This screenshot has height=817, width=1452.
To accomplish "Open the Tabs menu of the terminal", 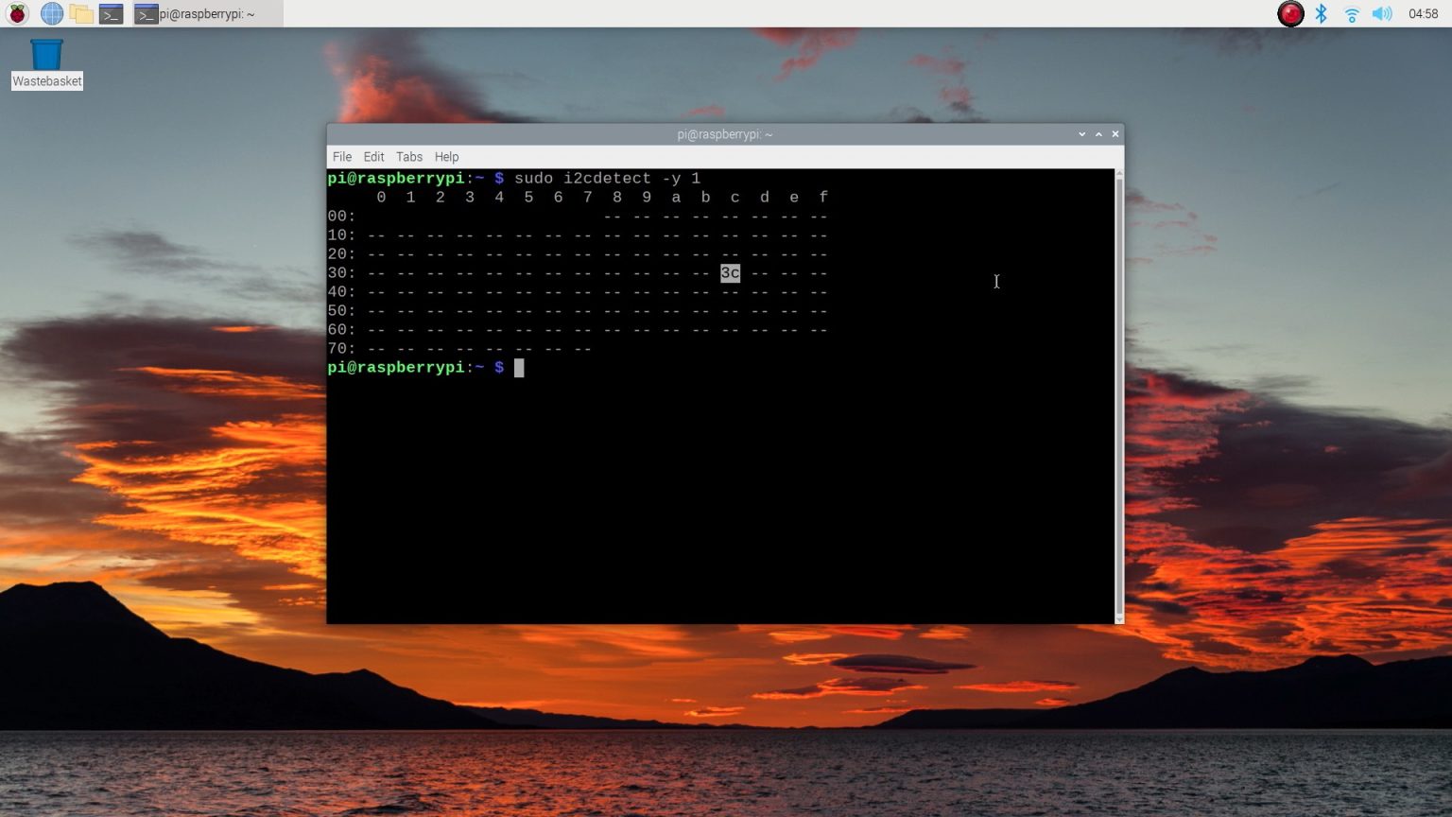I will tap(408, 156).
